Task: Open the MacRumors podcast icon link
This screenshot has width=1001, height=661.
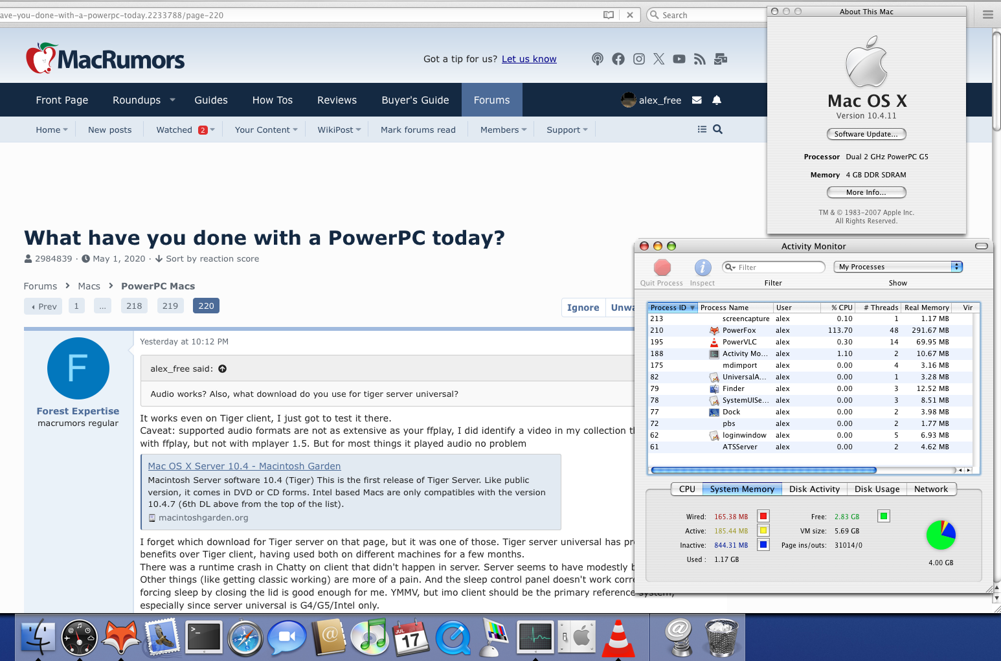Action: [x=598, y=59]
